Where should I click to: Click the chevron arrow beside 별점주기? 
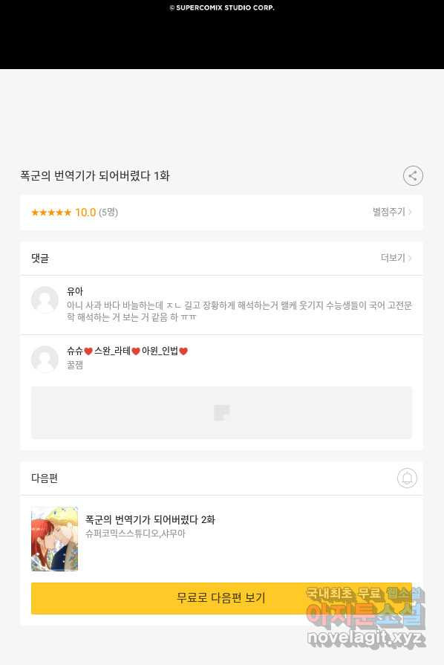pyautogui.click(x=410, y=212)
